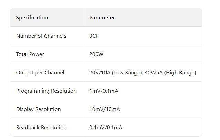Click Resolution in the Programming Resolution label
Viewport: 220px width, 140px height.
pyautogui.click(x=64, y=91)
